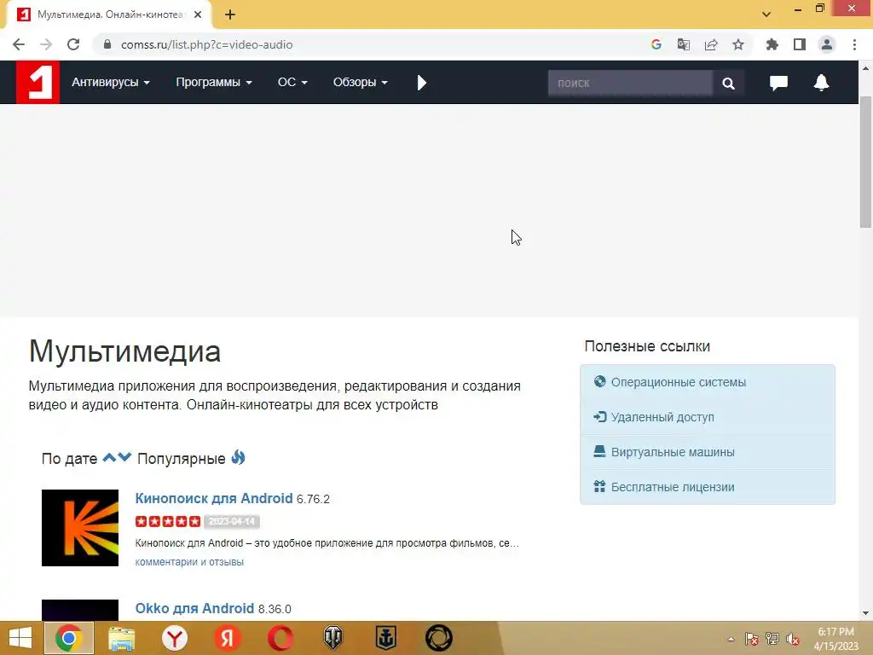This screenshot has width=873, height=655.
Task: Sort by date descending arrow
Action: point(124,458)
